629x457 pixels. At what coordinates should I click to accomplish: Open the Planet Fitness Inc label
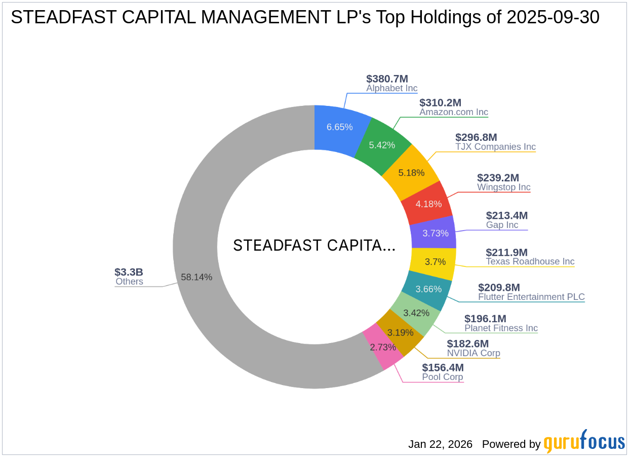tap(500, 323)
